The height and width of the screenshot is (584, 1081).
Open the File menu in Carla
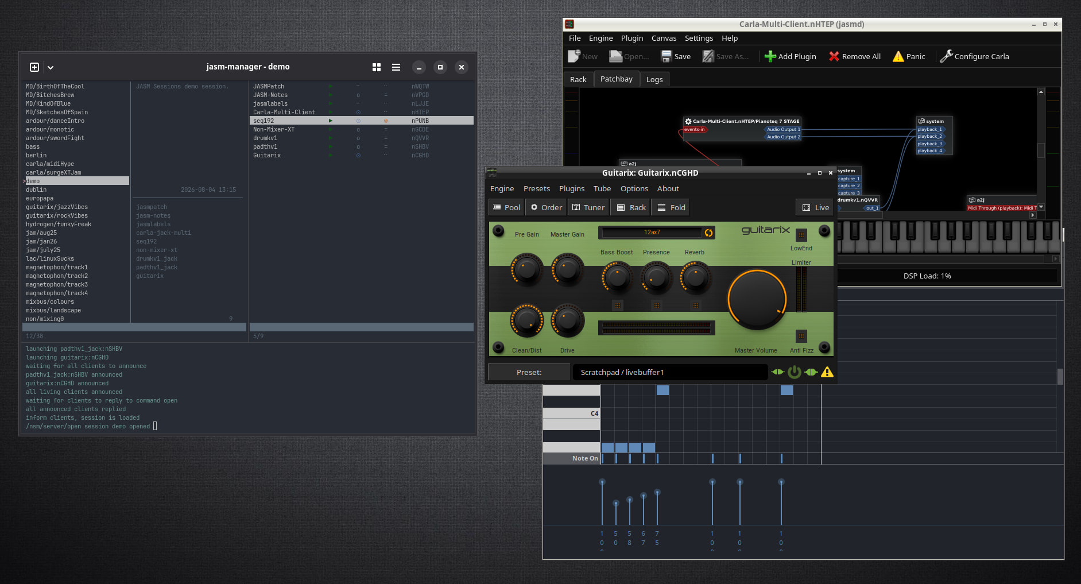pyautogui.click(x=575, y=38)
